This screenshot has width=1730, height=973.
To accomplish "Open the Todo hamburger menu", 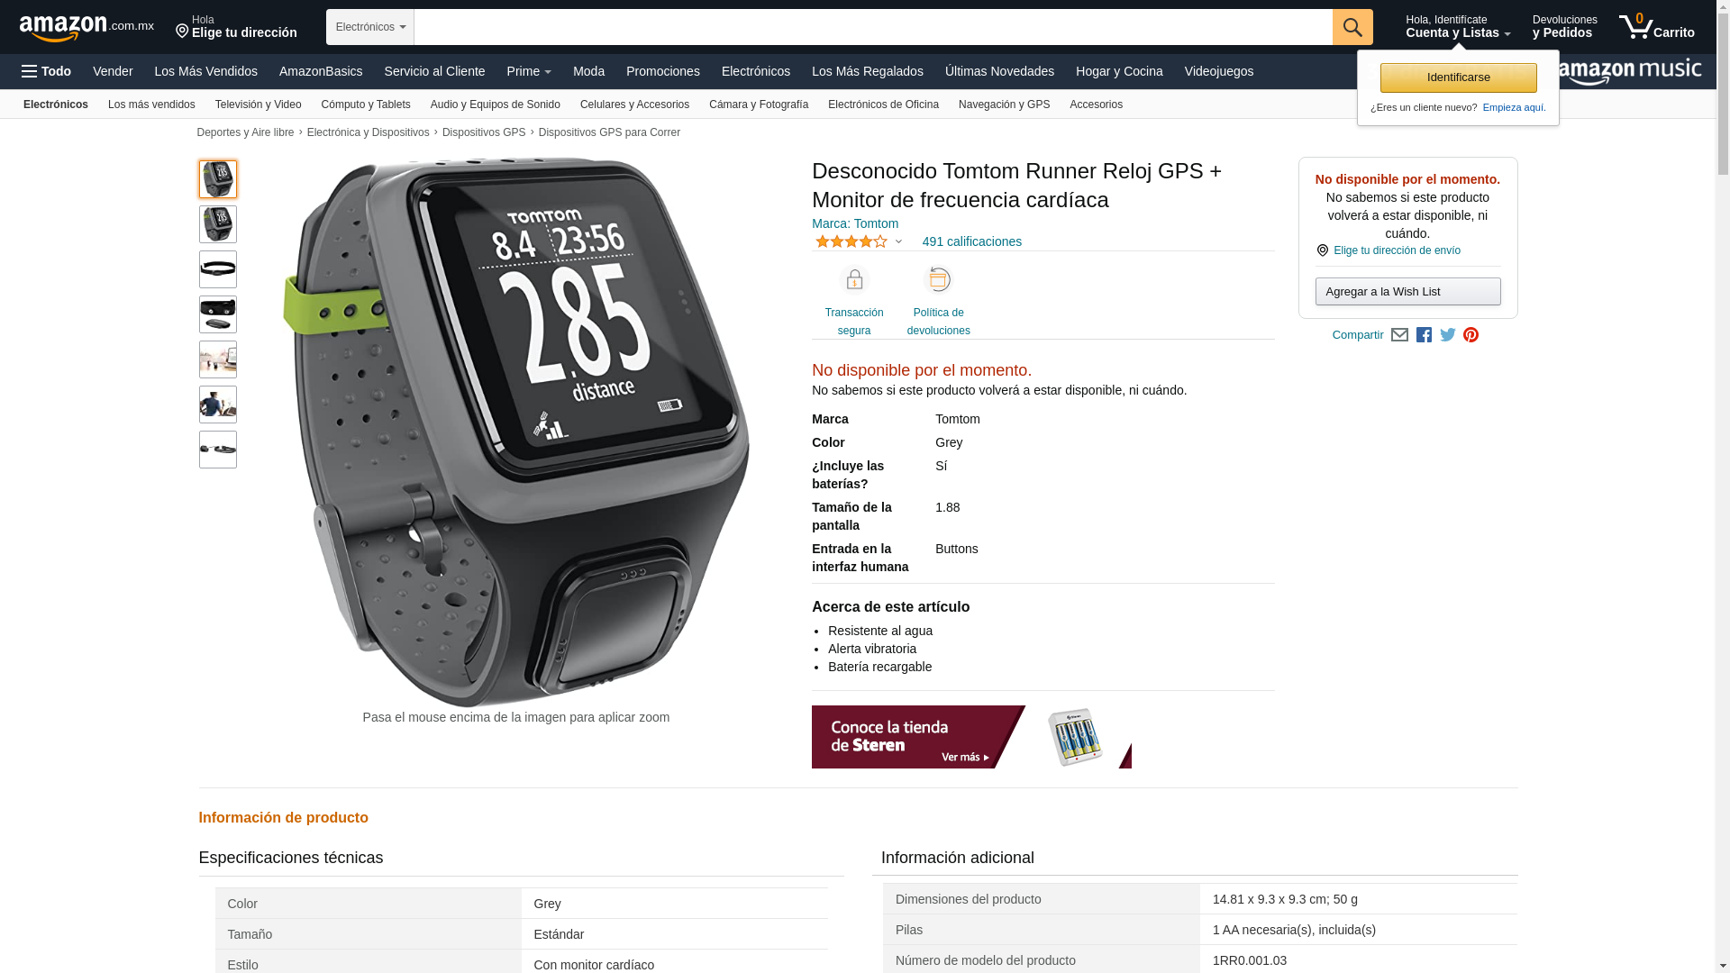I will coord(46,71).
